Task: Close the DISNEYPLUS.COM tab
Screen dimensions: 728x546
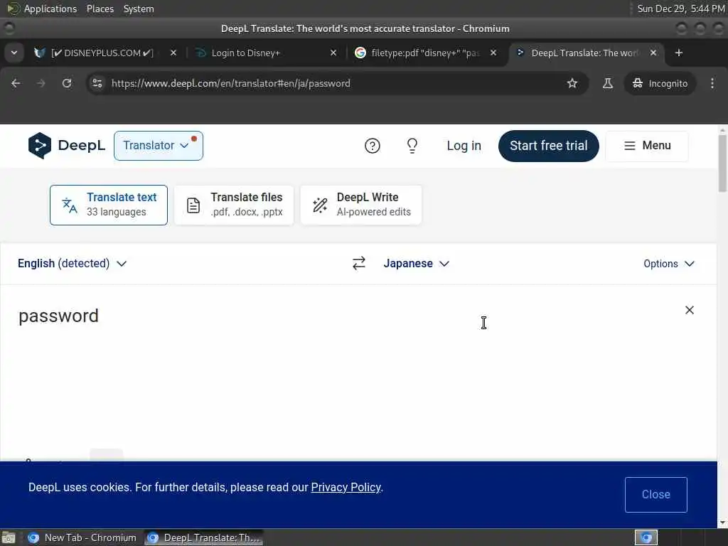Action: [x=173, y=53]
